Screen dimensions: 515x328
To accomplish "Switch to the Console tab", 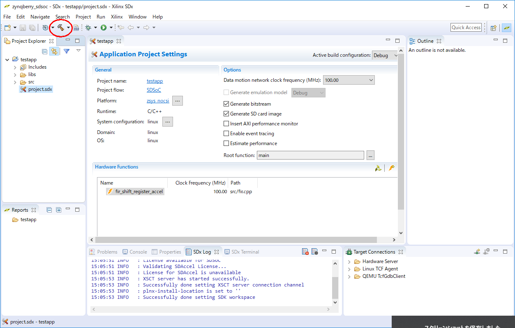I will 134,252.
